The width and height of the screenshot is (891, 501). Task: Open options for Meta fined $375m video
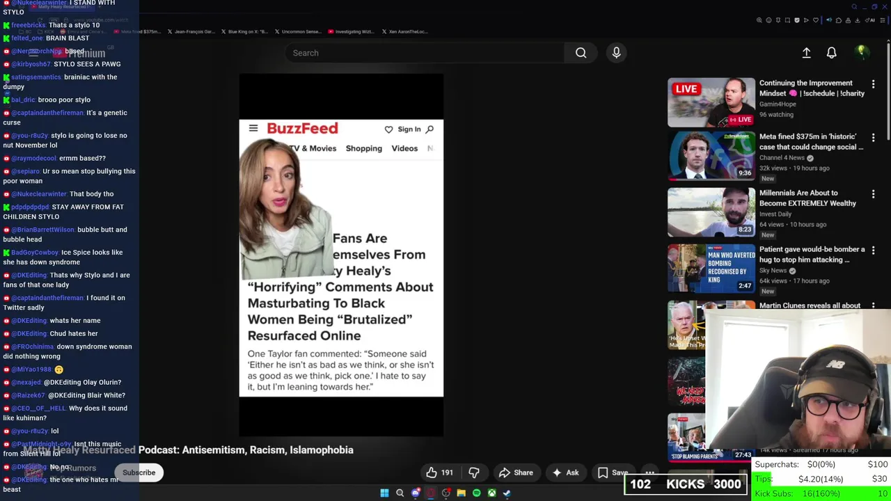pyautogui.click(x=873, y=138)
